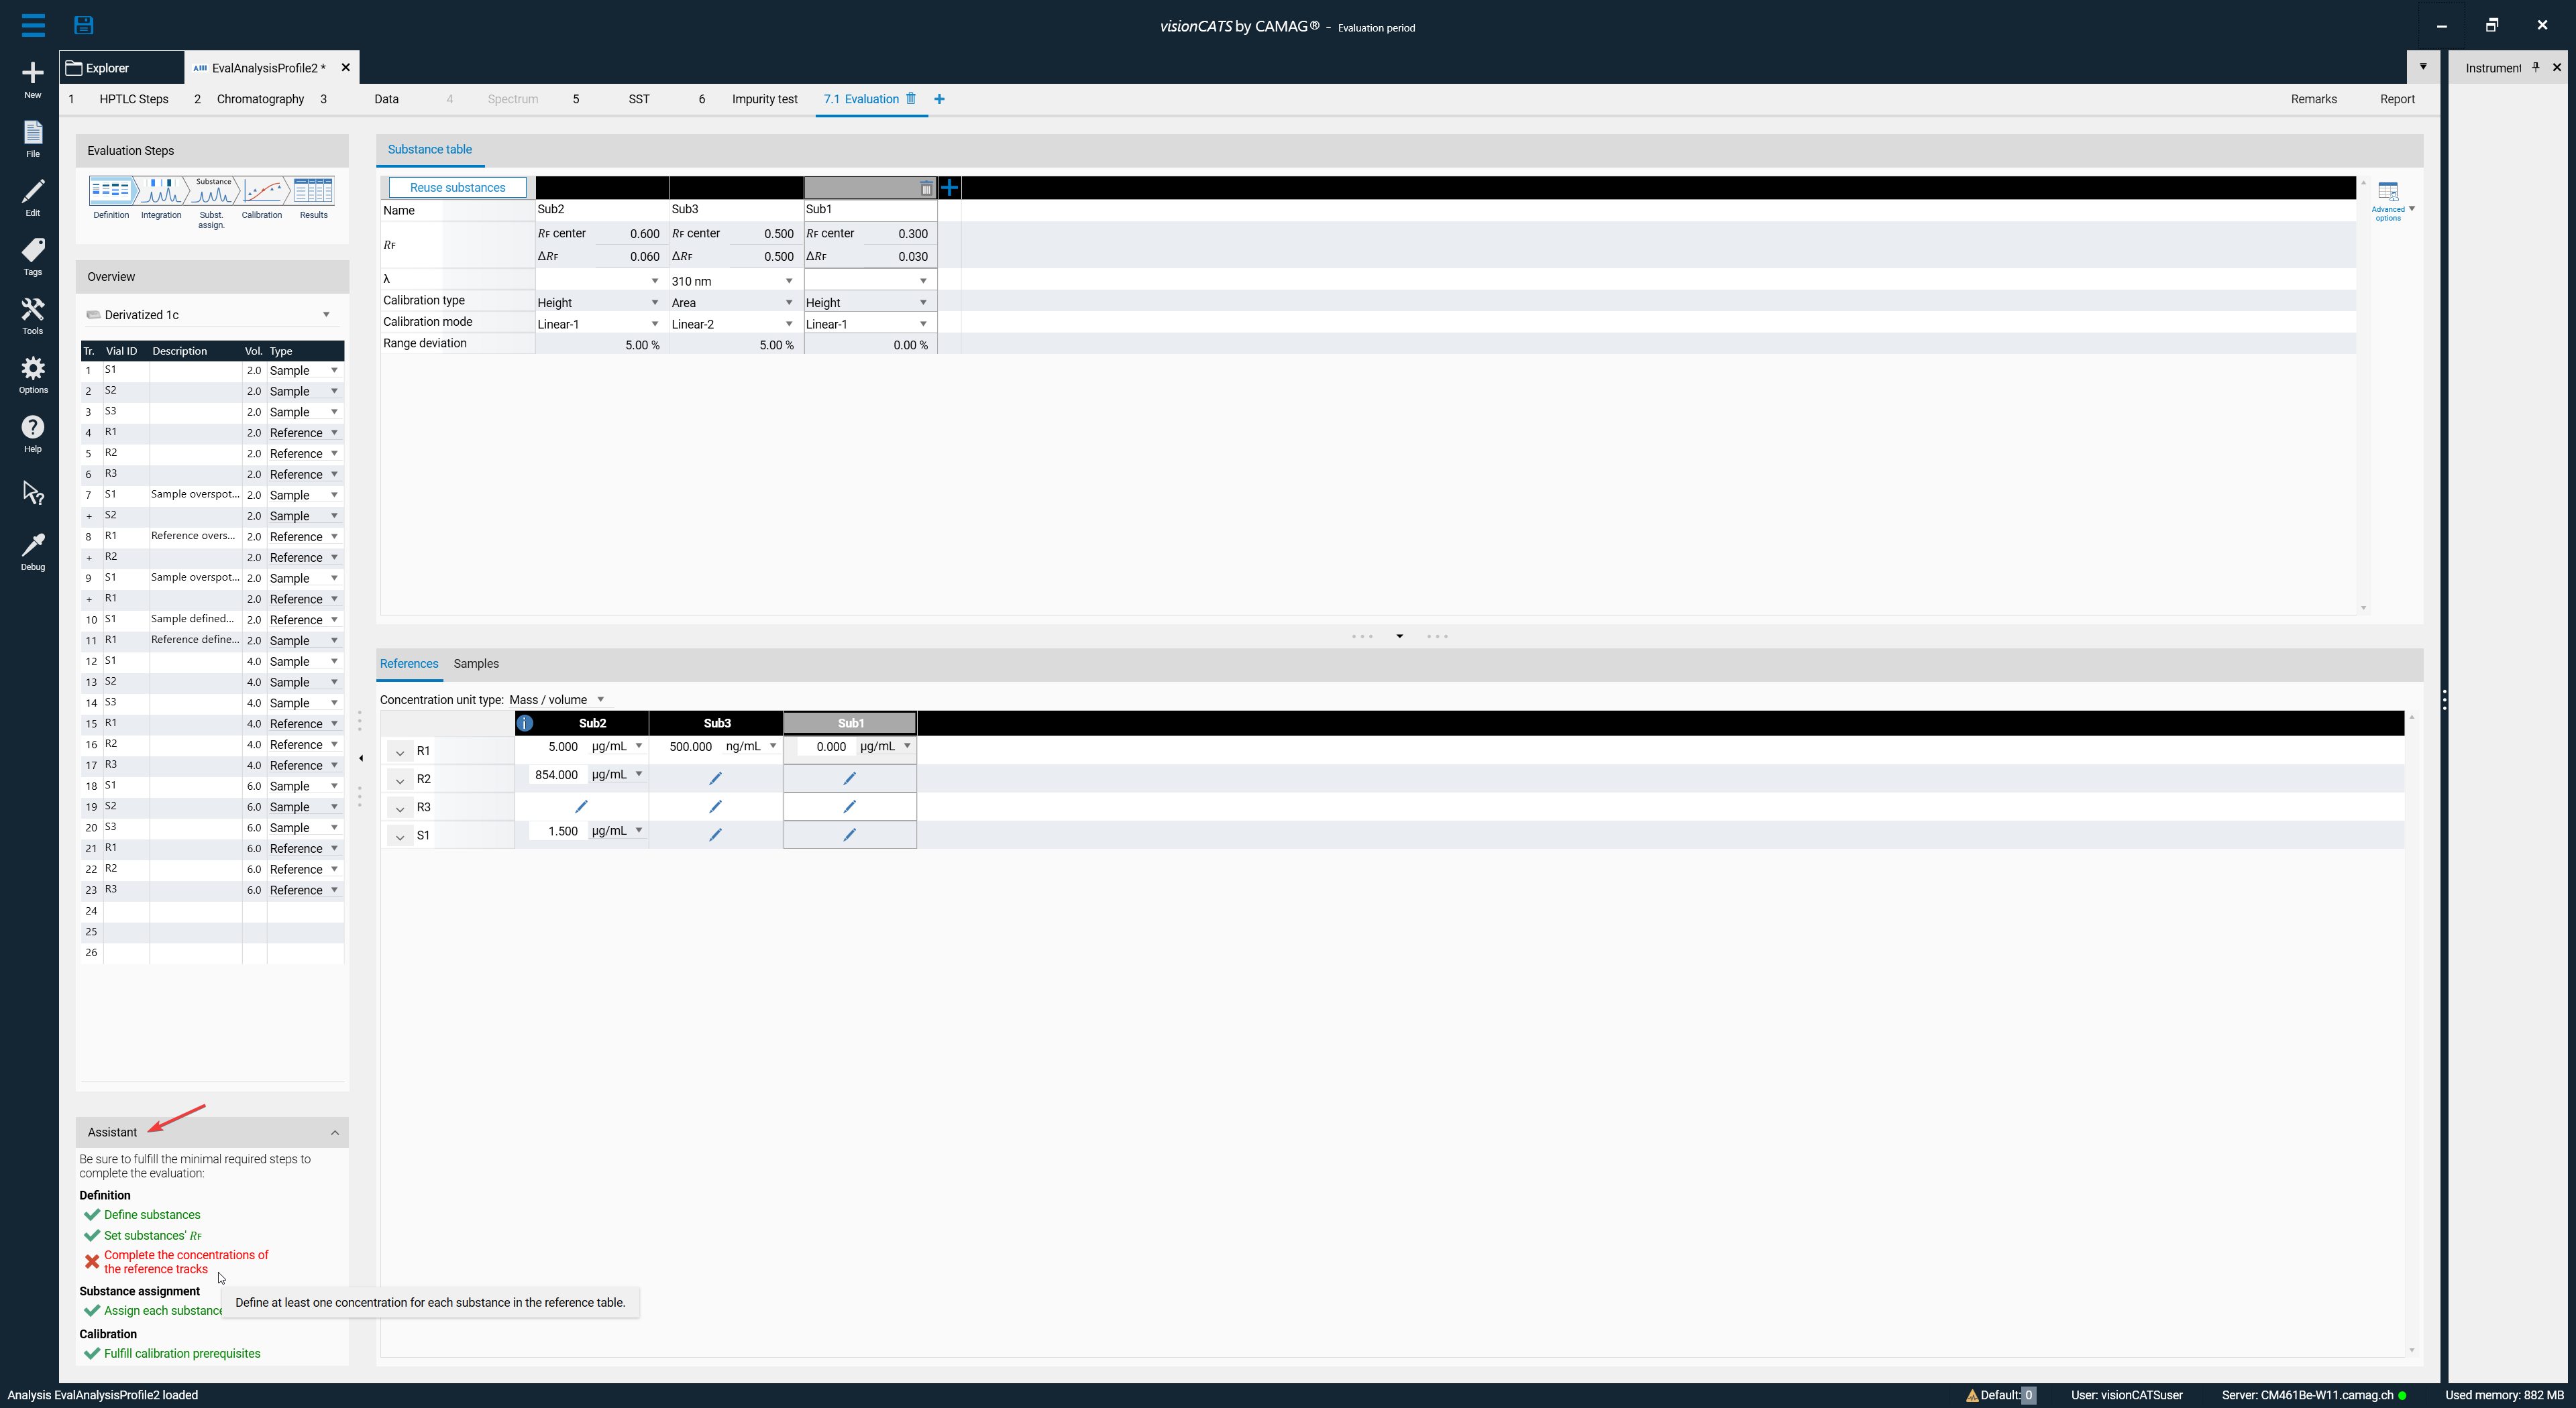The height and width of the screenshot is (1408, 2576).
Task: Open the Derivatized 1c overview dropdown
Action: (x=326, y=314)
